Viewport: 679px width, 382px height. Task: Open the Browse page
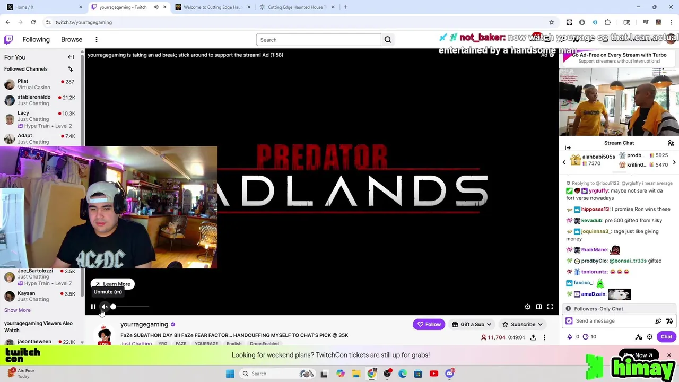coord(72,40)
